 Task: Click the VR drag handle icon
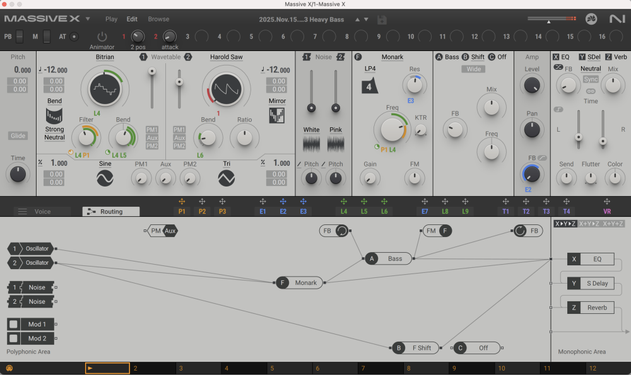[x=607, y=202]
